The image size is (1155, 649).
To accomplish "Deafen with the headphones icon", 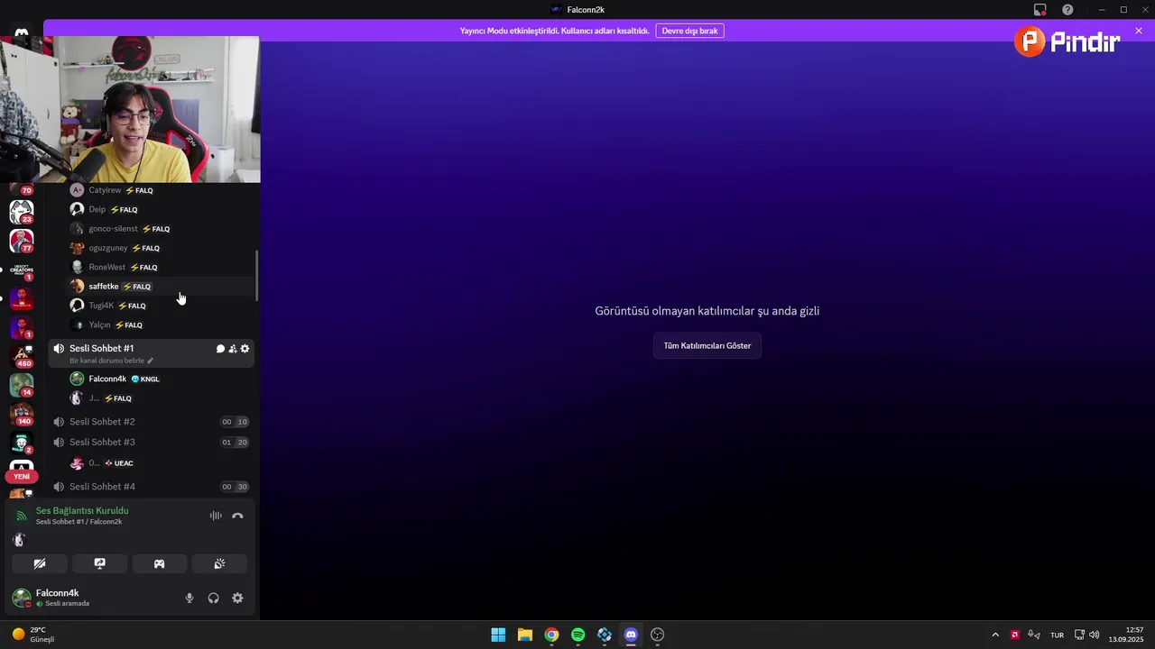I will (x=214, y=598).
